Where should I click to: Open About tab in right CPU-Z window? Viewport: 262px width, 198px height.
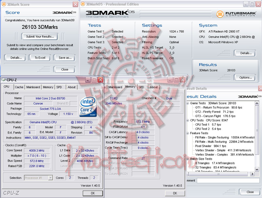click(154, 87)
